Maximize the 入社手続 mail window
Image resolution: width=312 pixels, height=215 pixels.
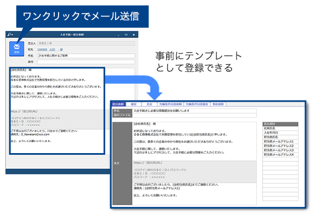pos(126,35)
